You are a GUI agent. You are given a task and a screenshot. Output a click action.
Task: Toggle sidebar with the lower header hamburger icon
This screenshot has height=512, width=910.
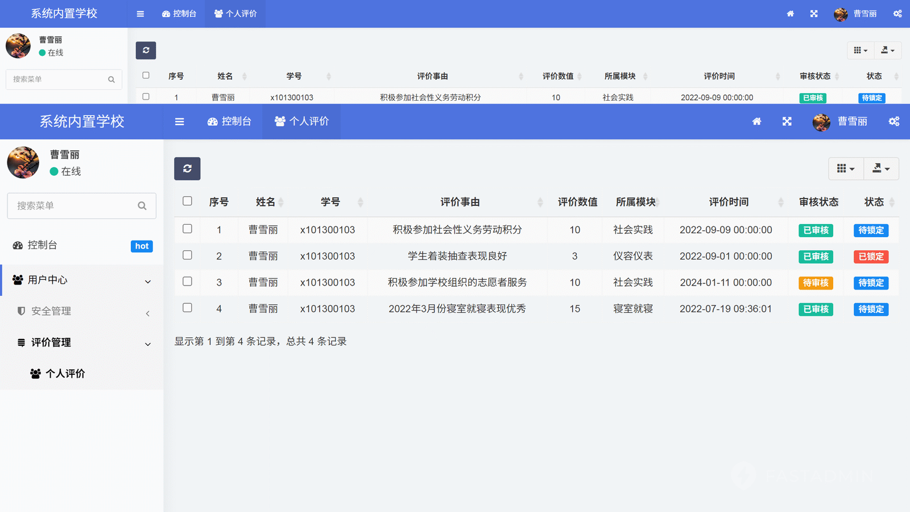point(179,121)
